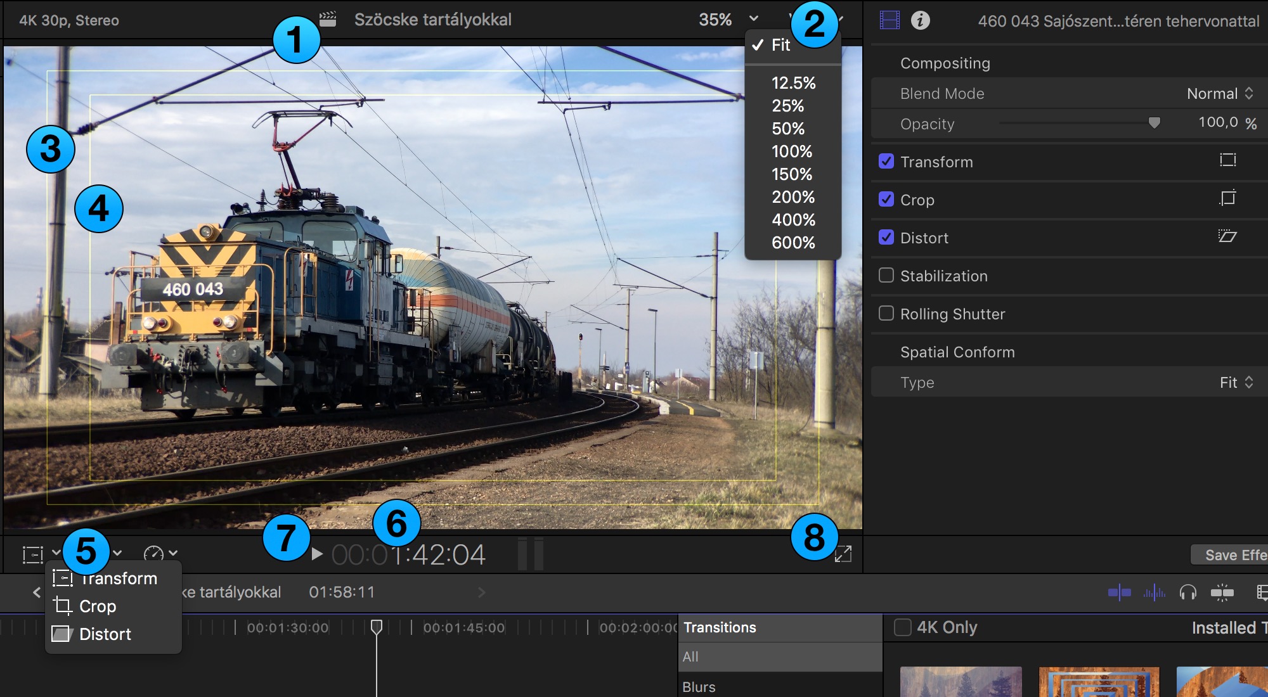1268x697 pixels.
Task: Click the project duration 01:58:11
Action: tap(342, 592)
